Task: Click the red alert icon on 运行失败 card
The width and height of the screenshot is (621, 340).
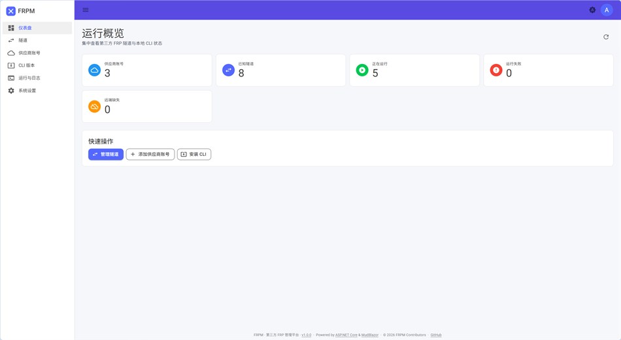Action: 496,70
